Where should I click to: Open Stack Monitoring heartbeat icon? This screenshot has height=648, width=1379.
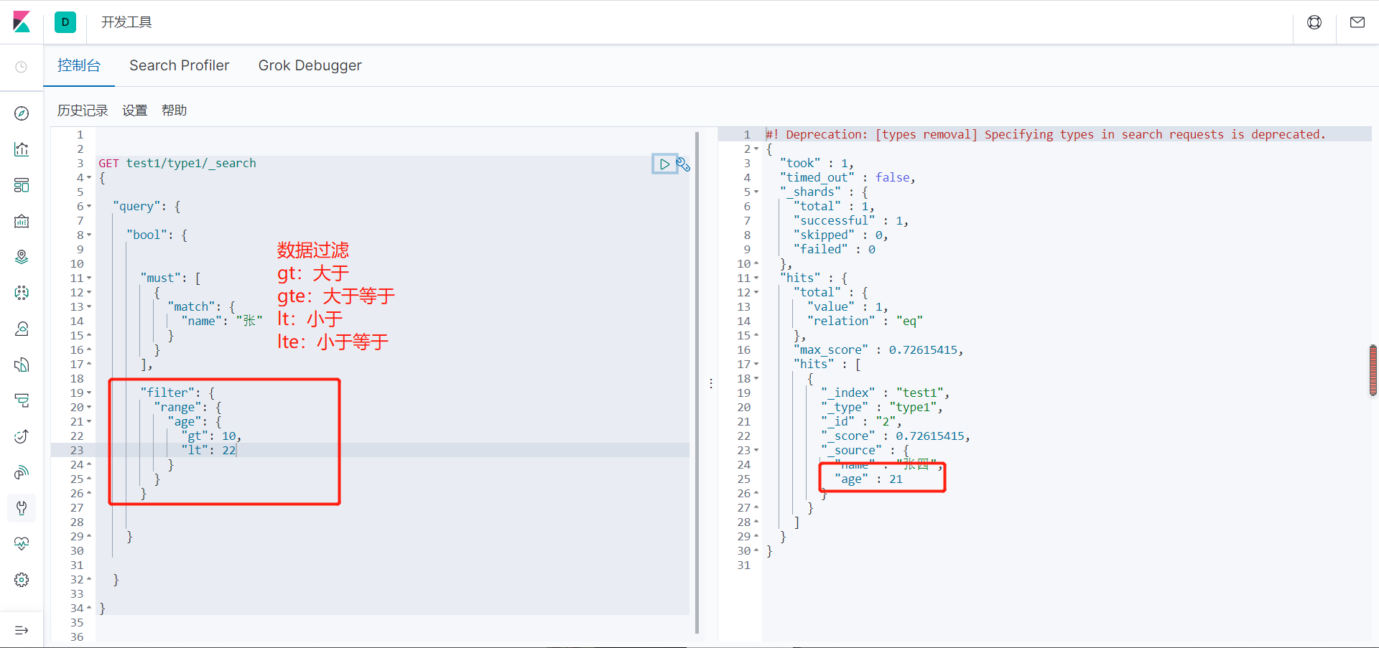click(22, 544)
